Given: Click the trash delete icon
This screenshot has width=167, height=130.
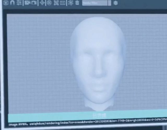Looking at the screenshot, I should pos(77,3).
